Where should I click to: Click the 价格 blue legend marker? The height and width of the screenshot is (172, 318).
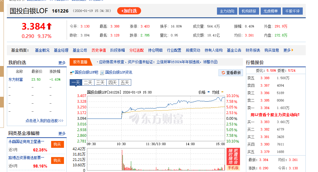(209, 92)
